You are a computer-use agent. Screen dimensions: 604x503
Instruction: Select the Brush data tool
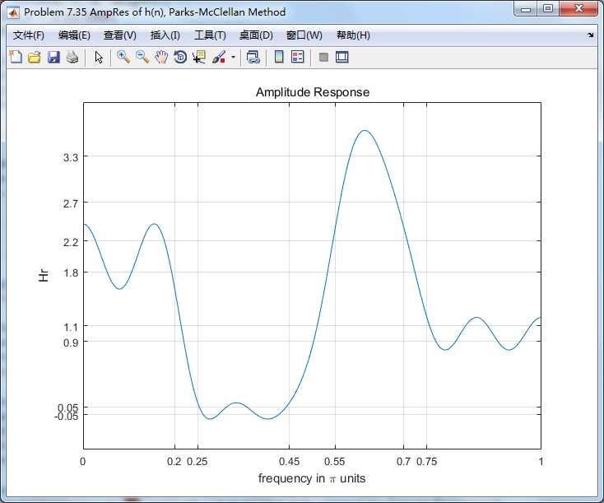219,57
